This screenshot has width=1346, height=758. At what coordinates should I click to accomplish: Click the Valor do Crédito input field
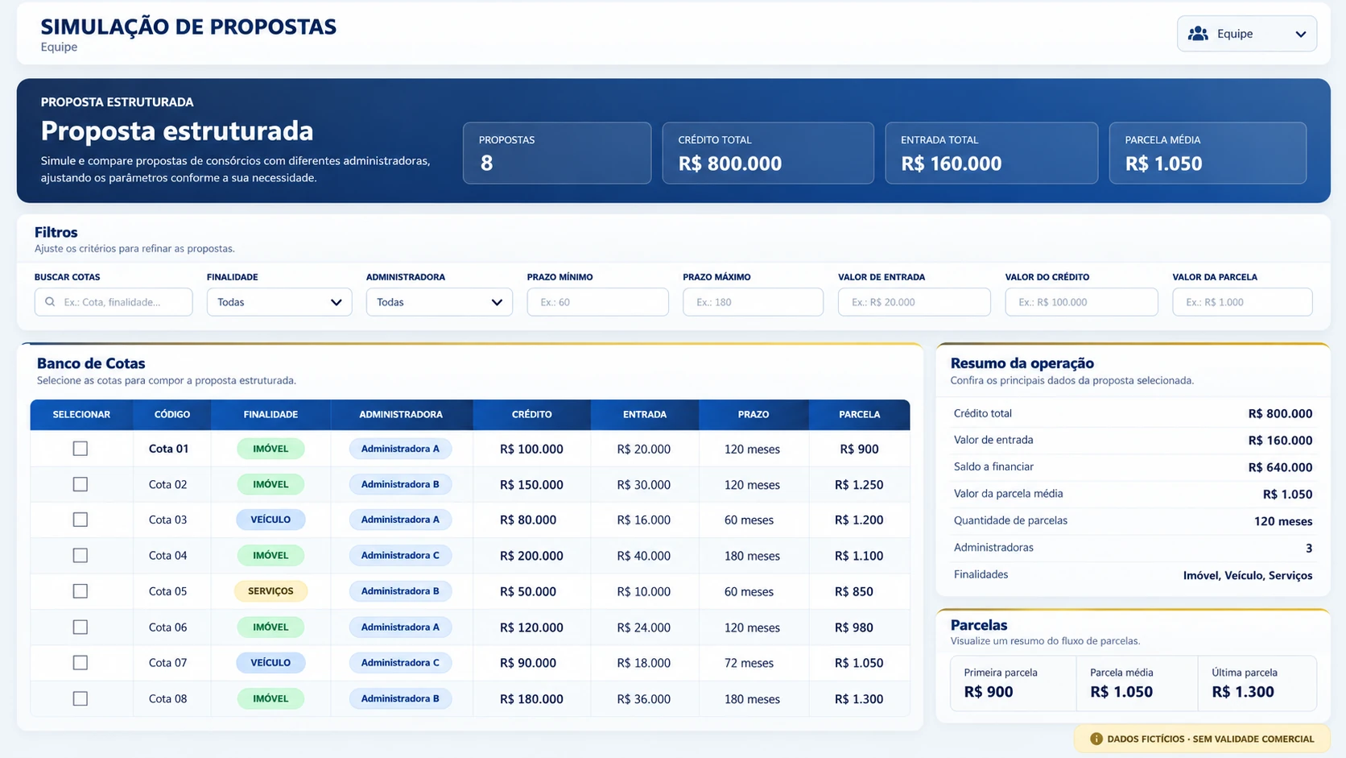pos(1081,302)
